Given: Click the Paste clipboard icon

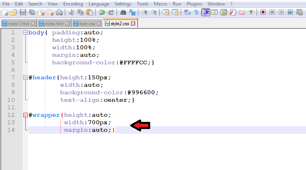Looking at the screenshot, I should tap(90, 12).
